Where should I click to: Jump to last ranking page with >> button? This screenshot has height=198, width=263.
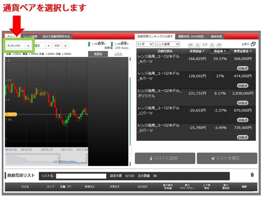219,45
